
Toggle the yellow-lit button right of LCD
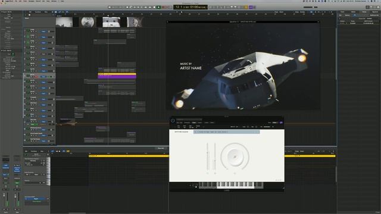click(x=246, y=7)
